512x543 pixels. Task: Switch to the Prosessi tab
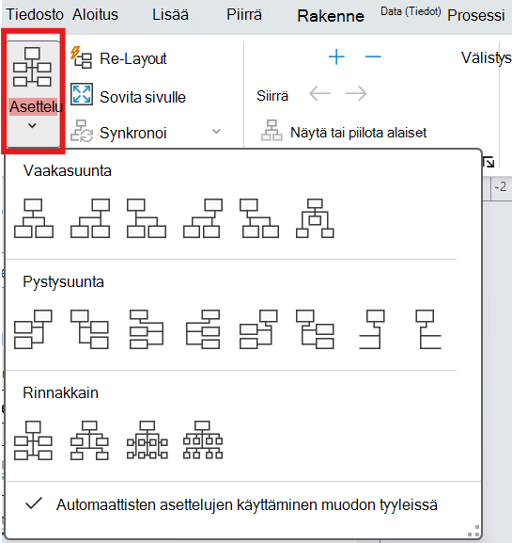coord(476,15)
